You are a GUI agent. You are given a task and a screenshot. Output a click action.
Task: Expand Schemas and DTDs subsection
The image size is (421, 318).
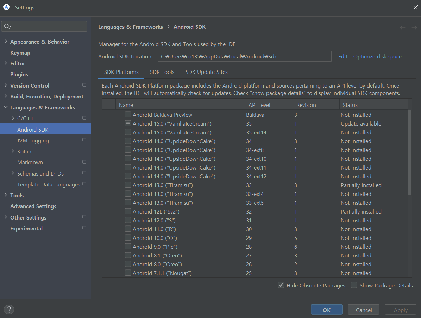click(13, 173)
